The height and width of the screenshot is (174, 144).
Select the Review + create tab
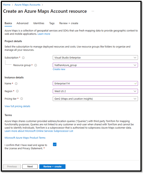point(69,23)
